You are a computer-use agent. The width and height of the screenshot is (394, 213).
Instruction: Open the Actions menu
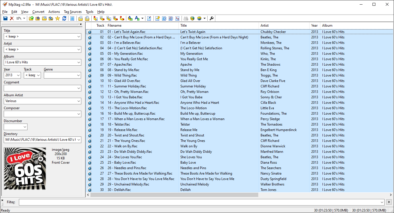[x=54, y=12]
